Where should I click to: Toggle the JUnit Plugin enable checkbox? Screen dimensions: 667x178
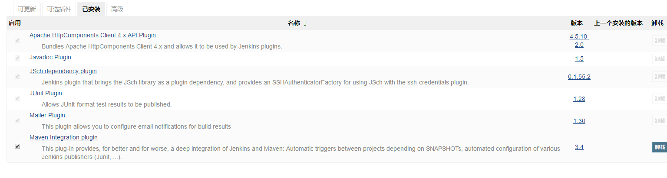(x=17, y=98)
